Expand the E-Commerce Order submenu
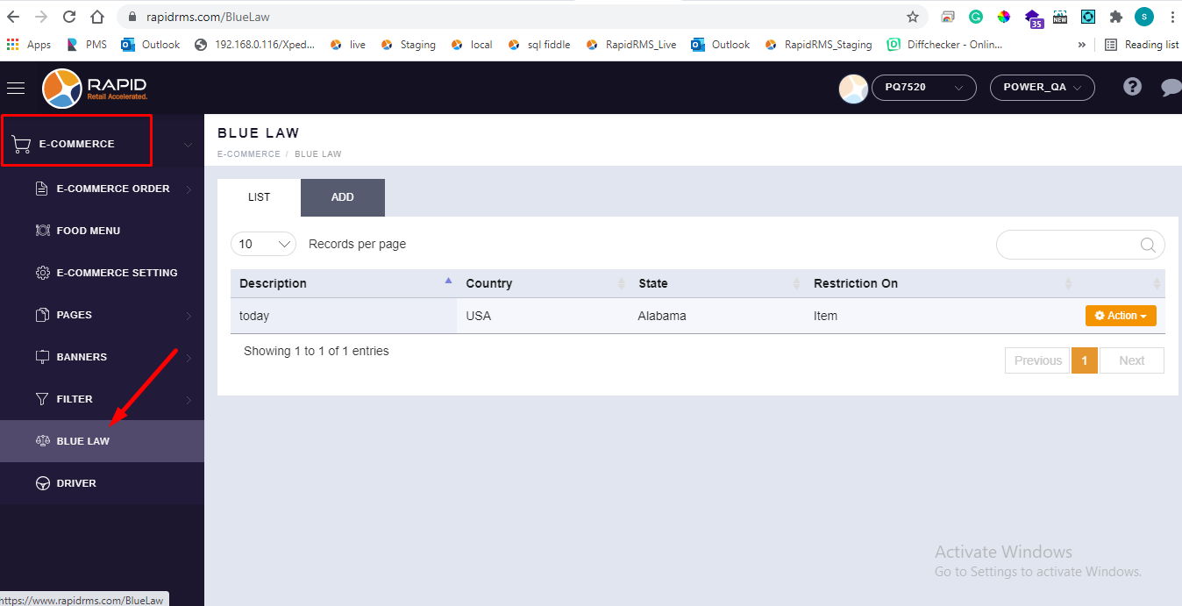This screenshot has height=606, width=1182. [x=113, y=189]
